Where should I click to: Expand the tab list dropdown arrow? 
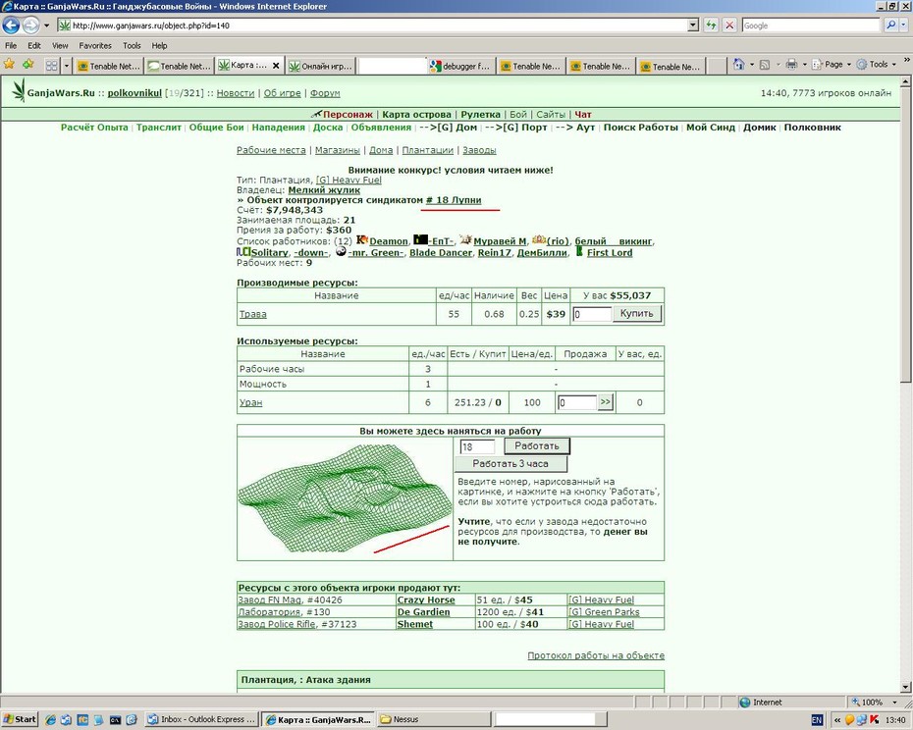67,66
